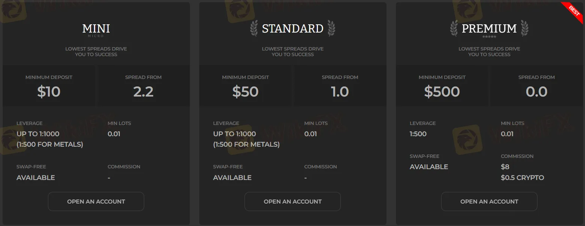Click the 0.0 spread value
The height and width of the screenshot is (226, 585).
537,92
